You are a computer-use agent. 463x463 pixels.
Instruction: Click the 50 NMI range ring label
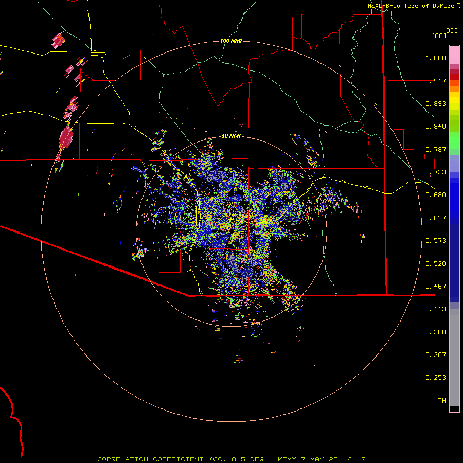231,136
